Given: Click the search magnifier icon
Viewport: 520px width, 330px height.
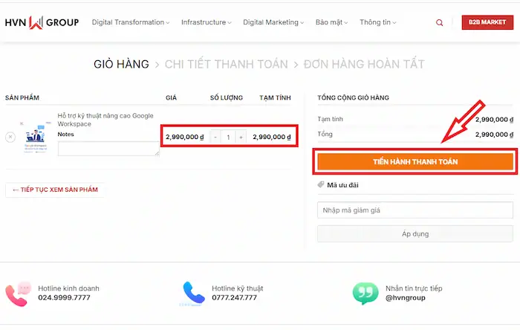Looking at the screenshot, I should coord(439,22).
